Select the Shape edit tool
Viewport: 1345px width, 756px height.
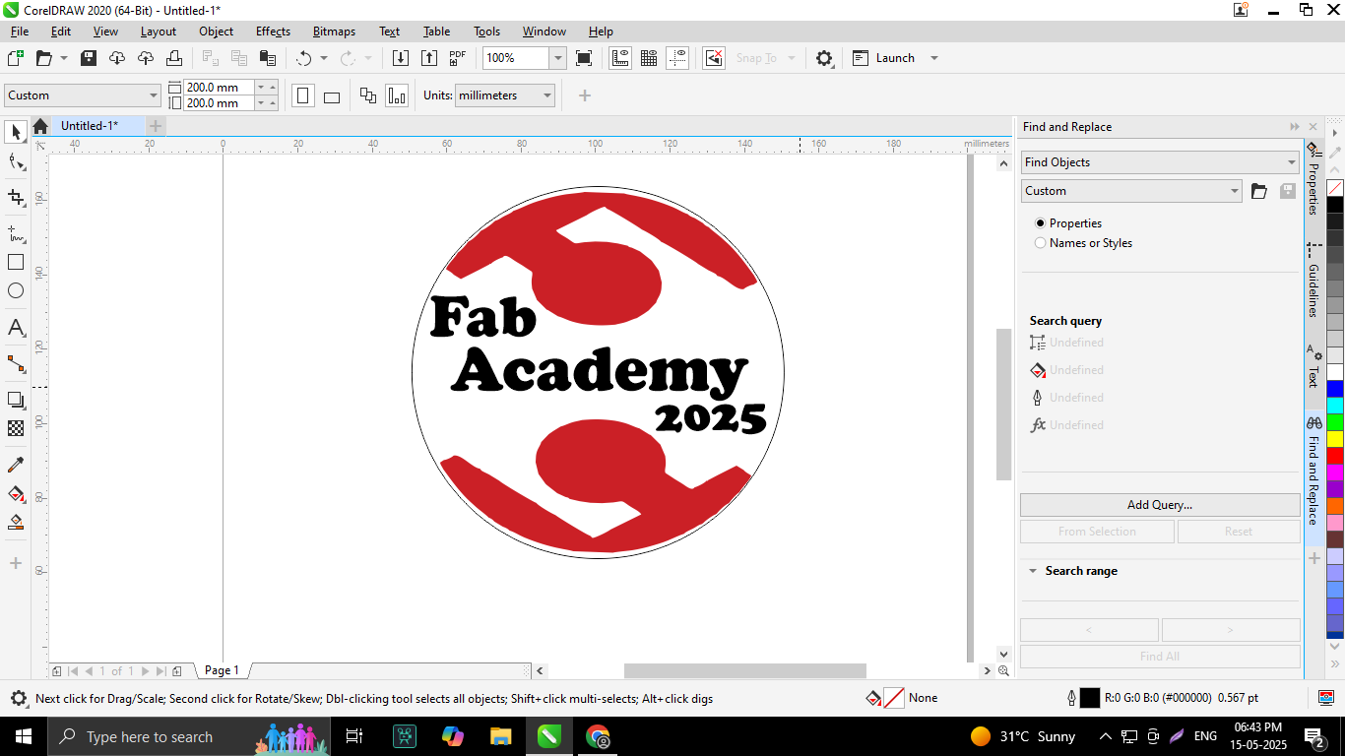pos(16,162)
